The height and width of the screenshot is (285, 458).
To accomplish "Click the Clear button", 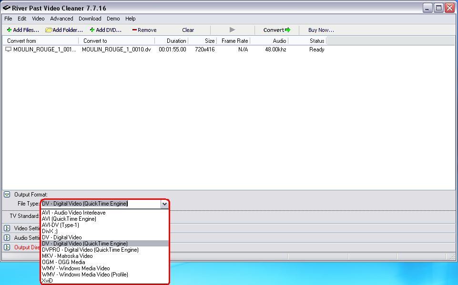I will pyautogui.click(x=188, y=30).
